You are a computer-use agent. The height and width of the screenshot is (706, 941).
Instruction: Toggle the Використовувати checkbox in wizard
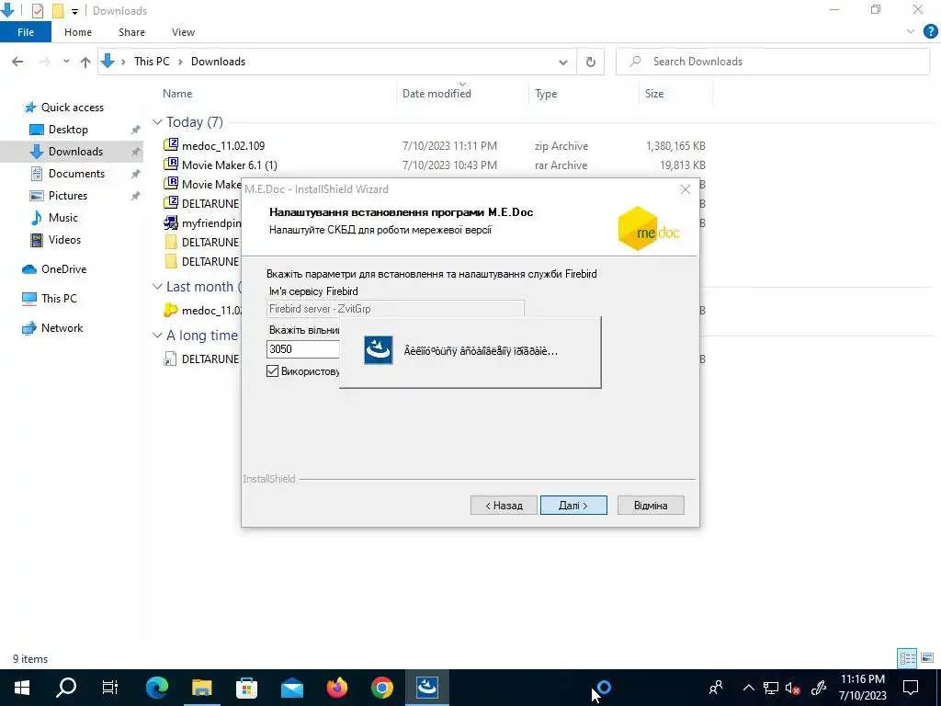(x=272, y=371)
